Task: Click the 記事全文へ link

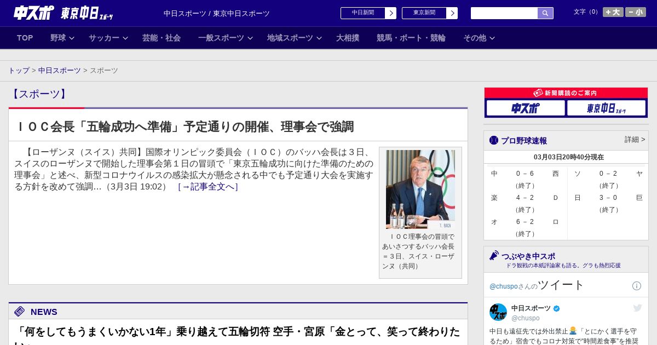Action: click(x=208, y=187)
